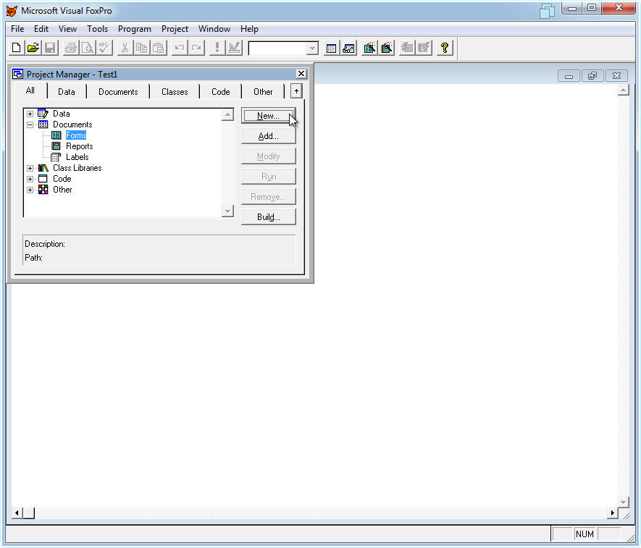Screen dimensions: 641x548
Task: Open the File menu
Action: pos(17,29)
